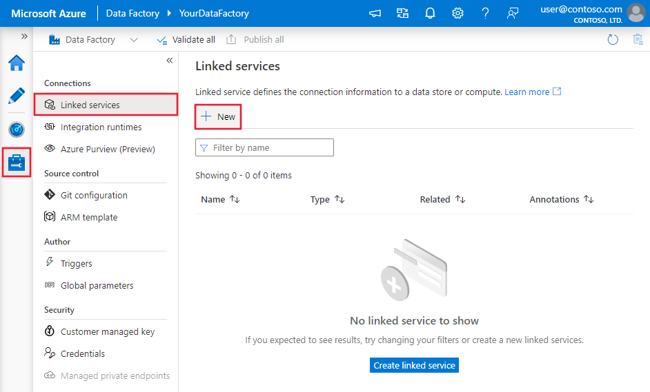Click the Learn more link
Viewport: 650px width, 392px height.
[x=527, y=92]
